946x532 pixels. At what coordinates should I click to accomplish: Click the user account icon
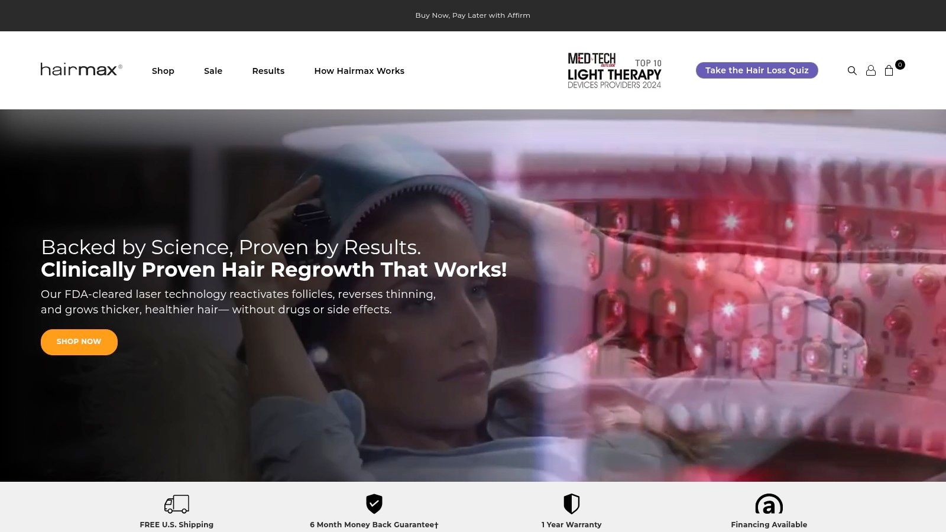[x=871, y=70]
